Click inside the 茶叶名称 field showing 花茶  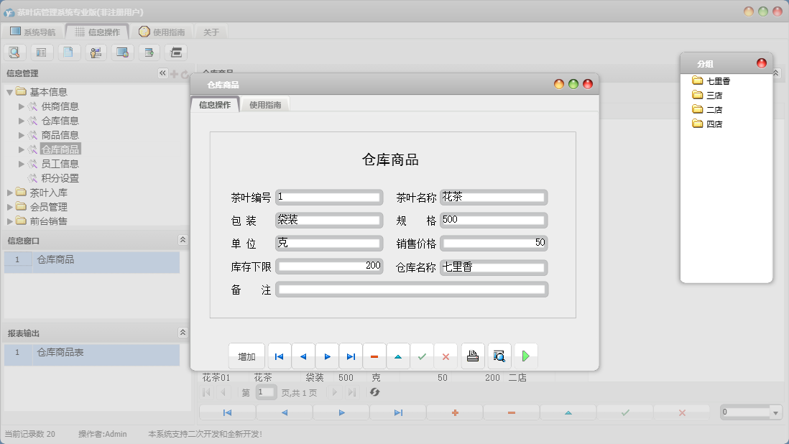pos(493,197)
